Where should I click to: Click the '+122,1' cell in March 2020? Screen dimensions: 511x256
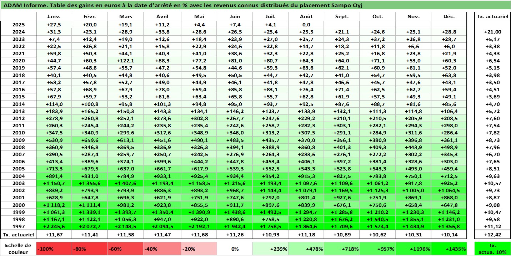click(126, 61)
